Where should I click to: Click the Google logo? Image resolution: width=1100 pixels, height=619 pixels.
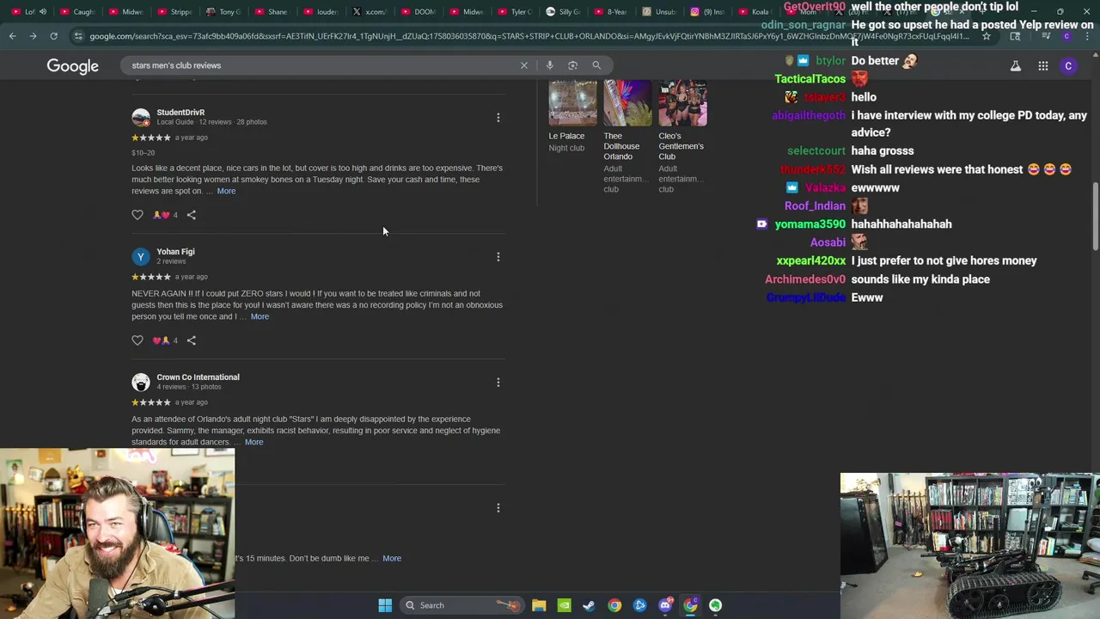tap(73, 66)
